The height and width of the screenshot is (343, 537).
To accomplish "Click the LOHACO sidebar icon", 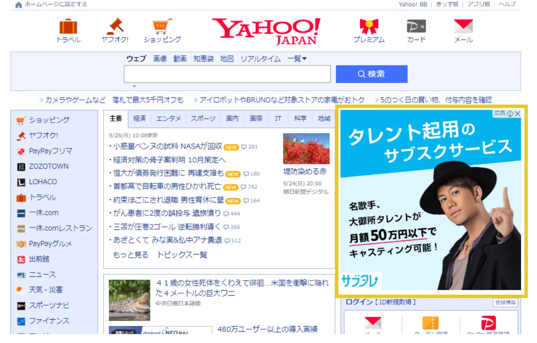I will pyautogui.click(x=21, y=182).
